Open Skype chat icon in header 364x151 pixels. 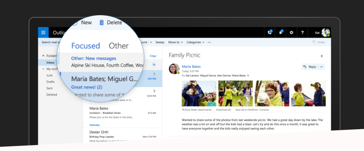(x=270, y=32)
